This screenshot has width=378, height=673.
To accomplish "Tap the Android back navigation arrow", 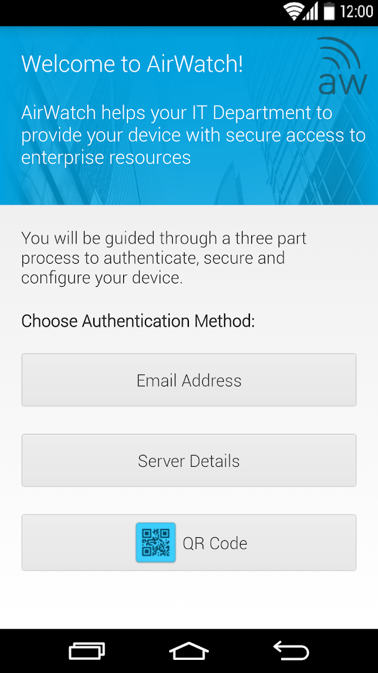I will click(x=291, y=651).
